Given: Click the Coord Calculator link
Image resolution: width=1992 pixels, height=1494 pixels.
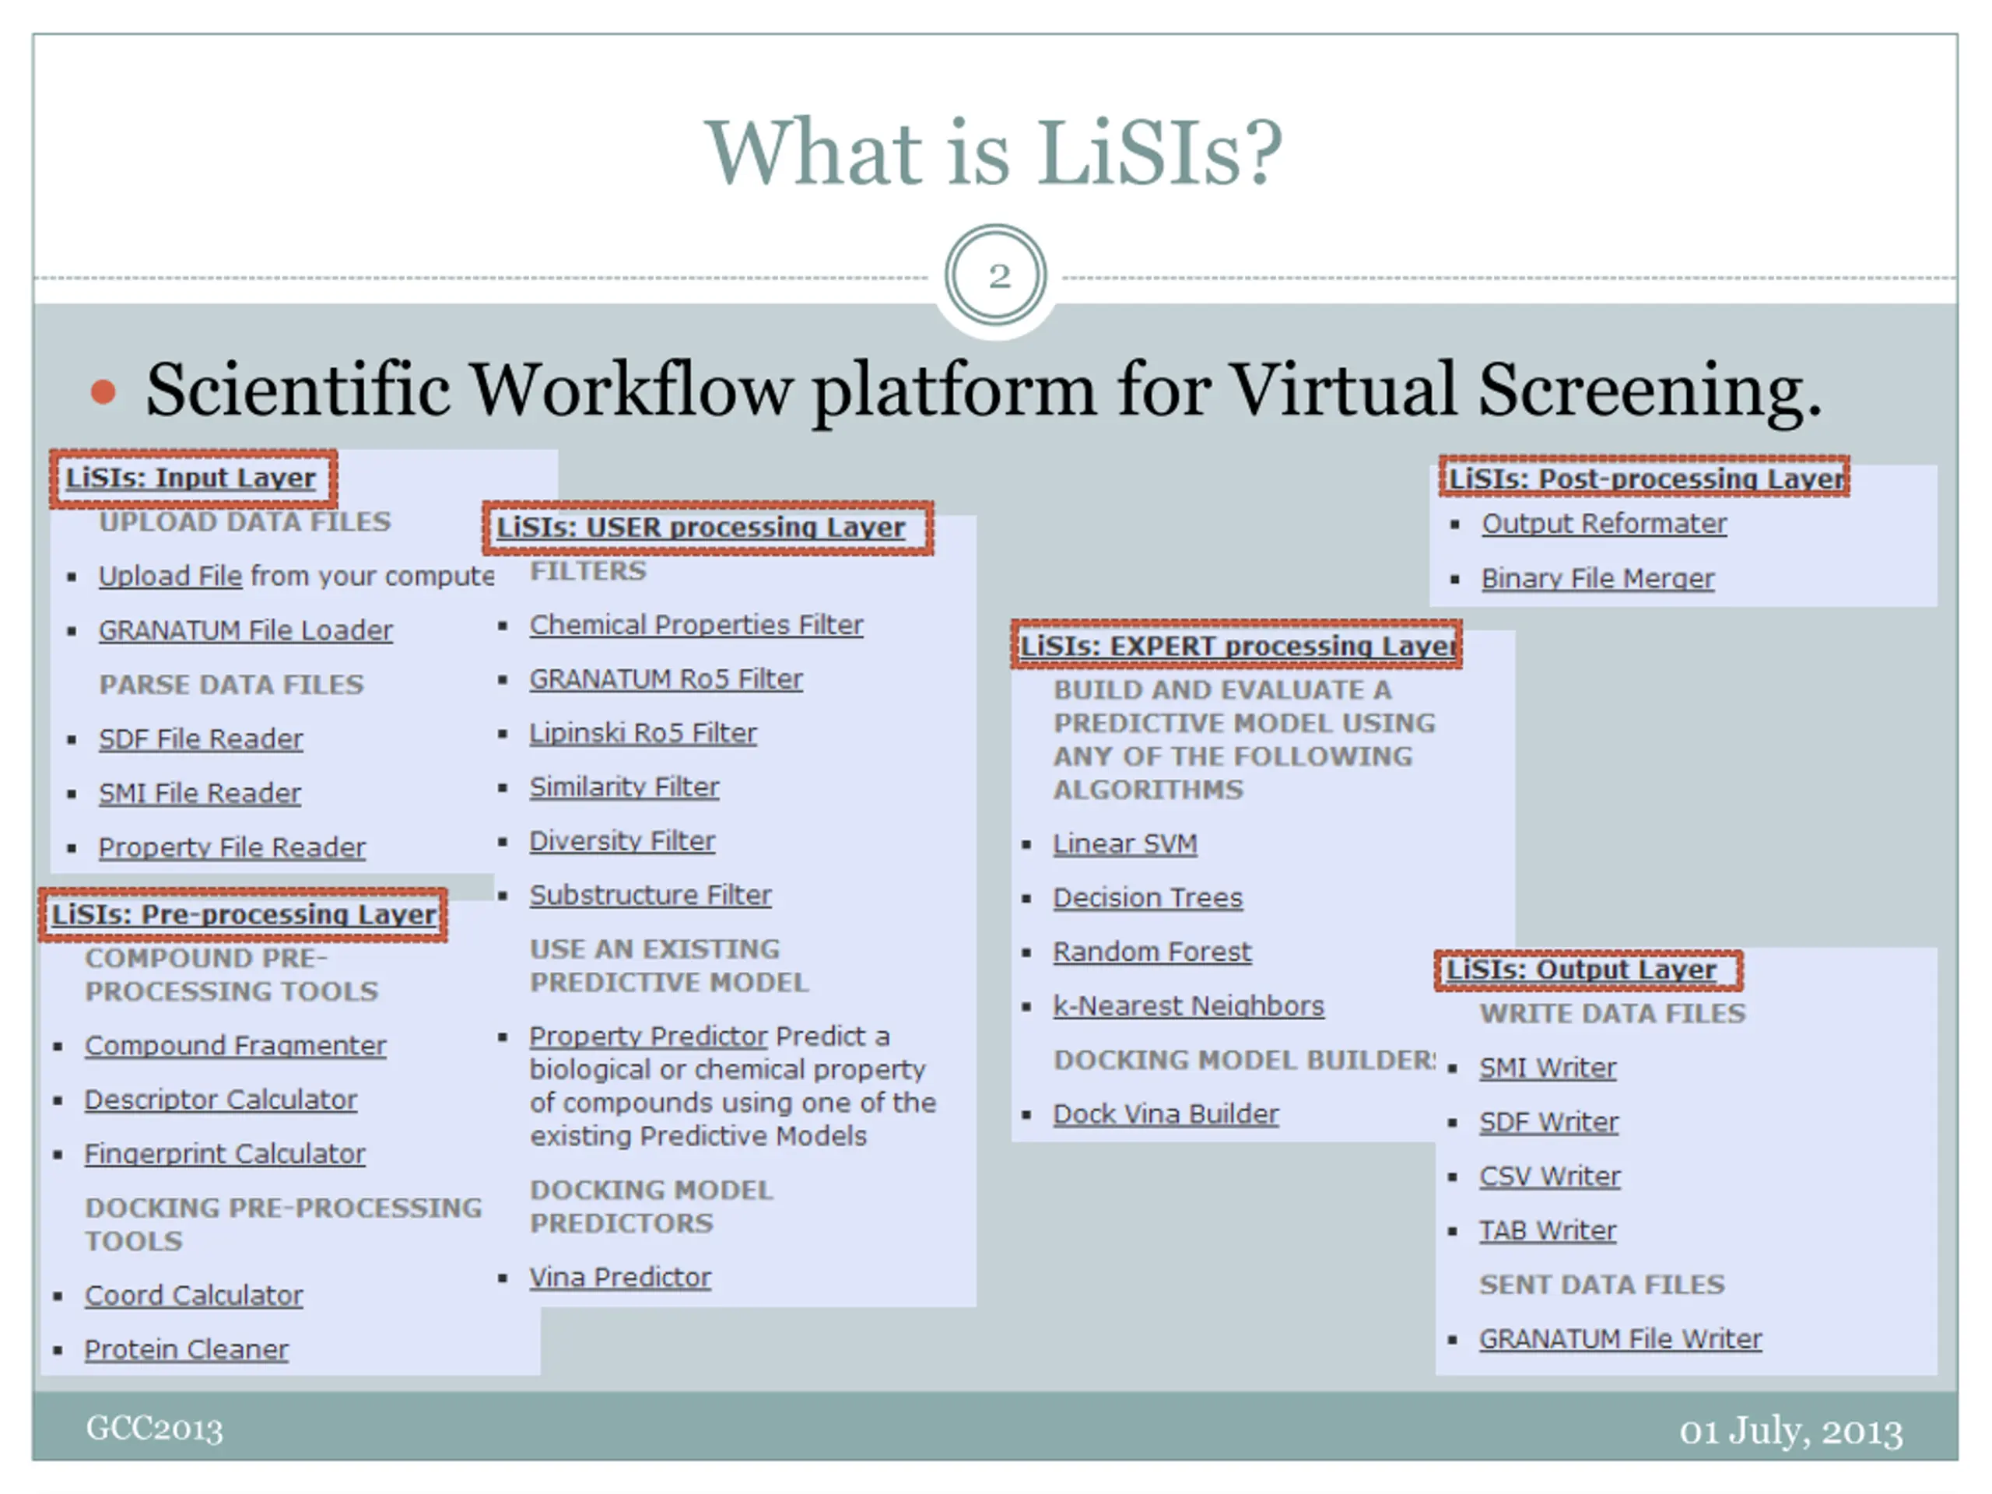Looking at the screenshot, I should pos(194,1295).
